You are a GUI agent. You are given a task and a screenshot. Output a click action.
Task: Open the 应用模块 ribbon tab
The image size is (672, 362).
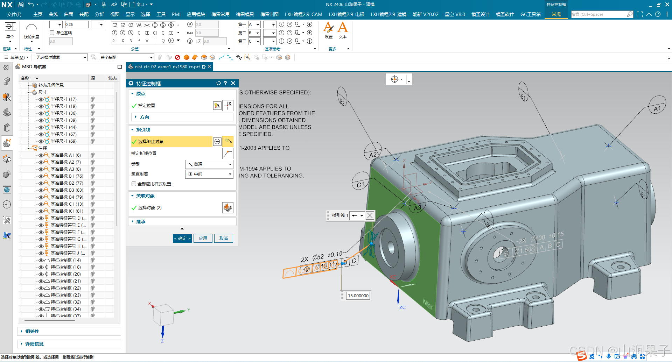(196, 14)
